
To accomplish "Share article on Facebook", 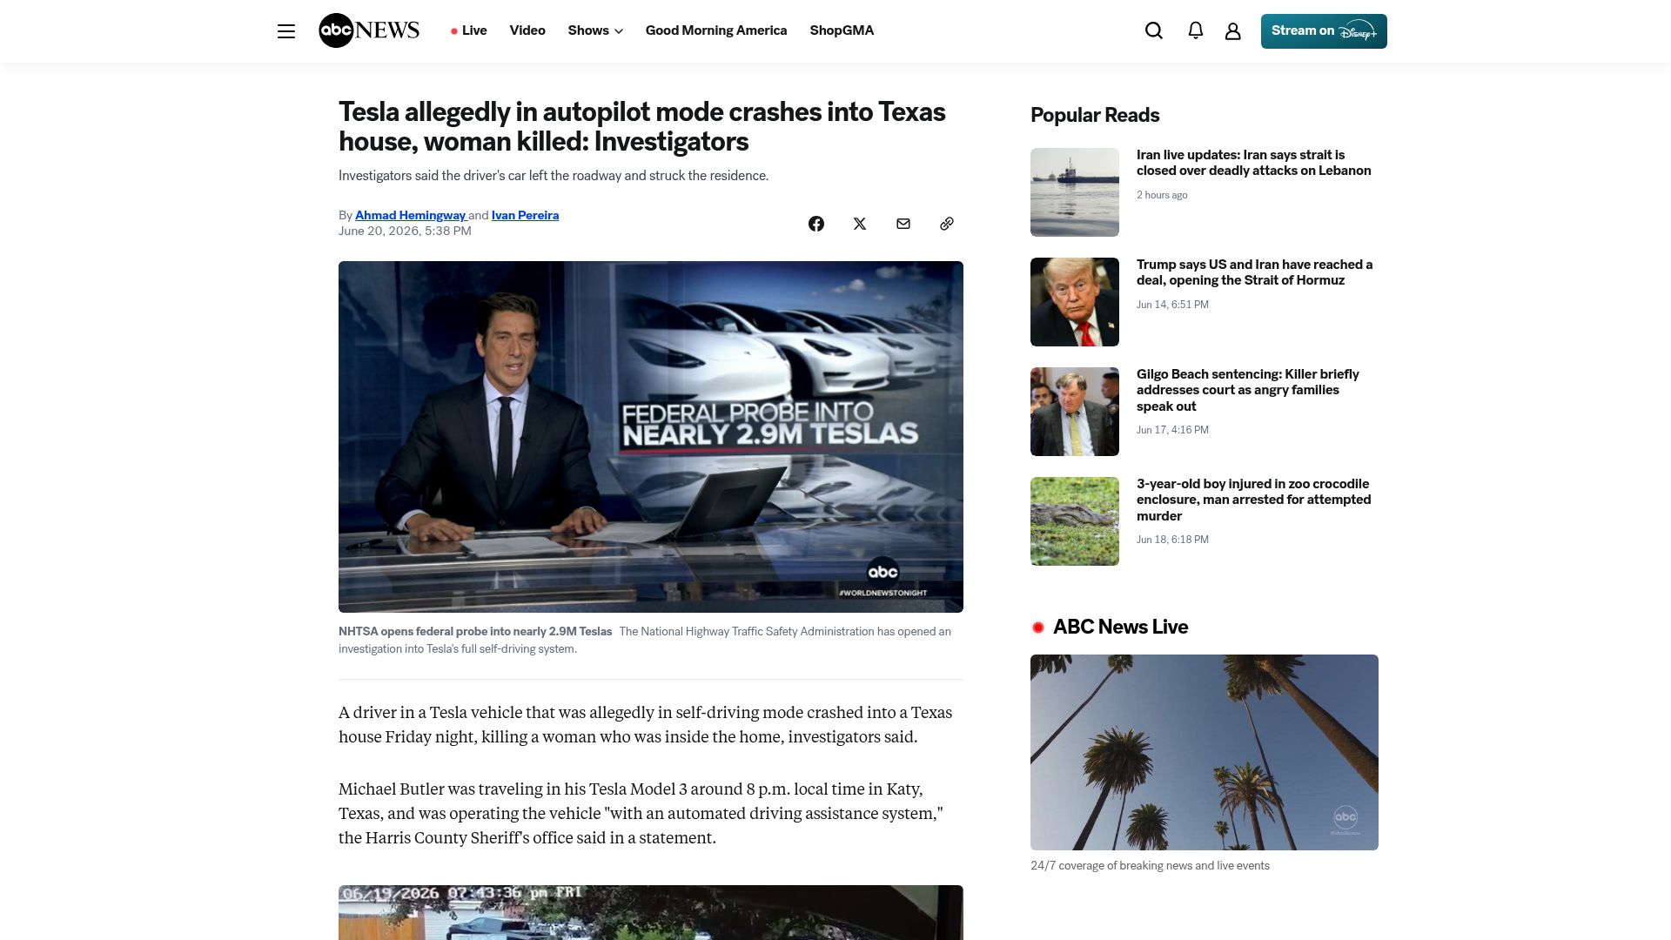I will click(816, 224).
